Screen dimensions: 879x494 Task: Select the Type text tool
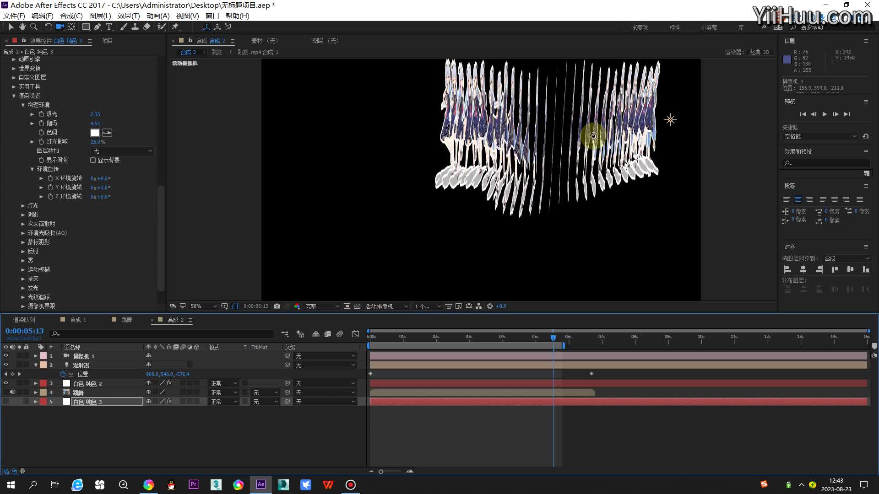pyautogui.click(x=109, y=27)
